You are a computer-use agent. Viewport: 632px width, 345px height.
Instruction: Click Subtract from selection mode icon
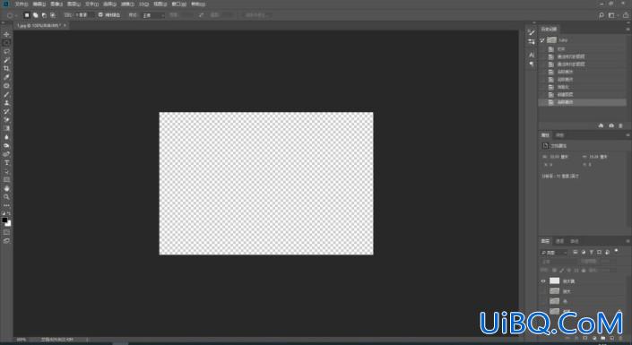tap(44, 15)
